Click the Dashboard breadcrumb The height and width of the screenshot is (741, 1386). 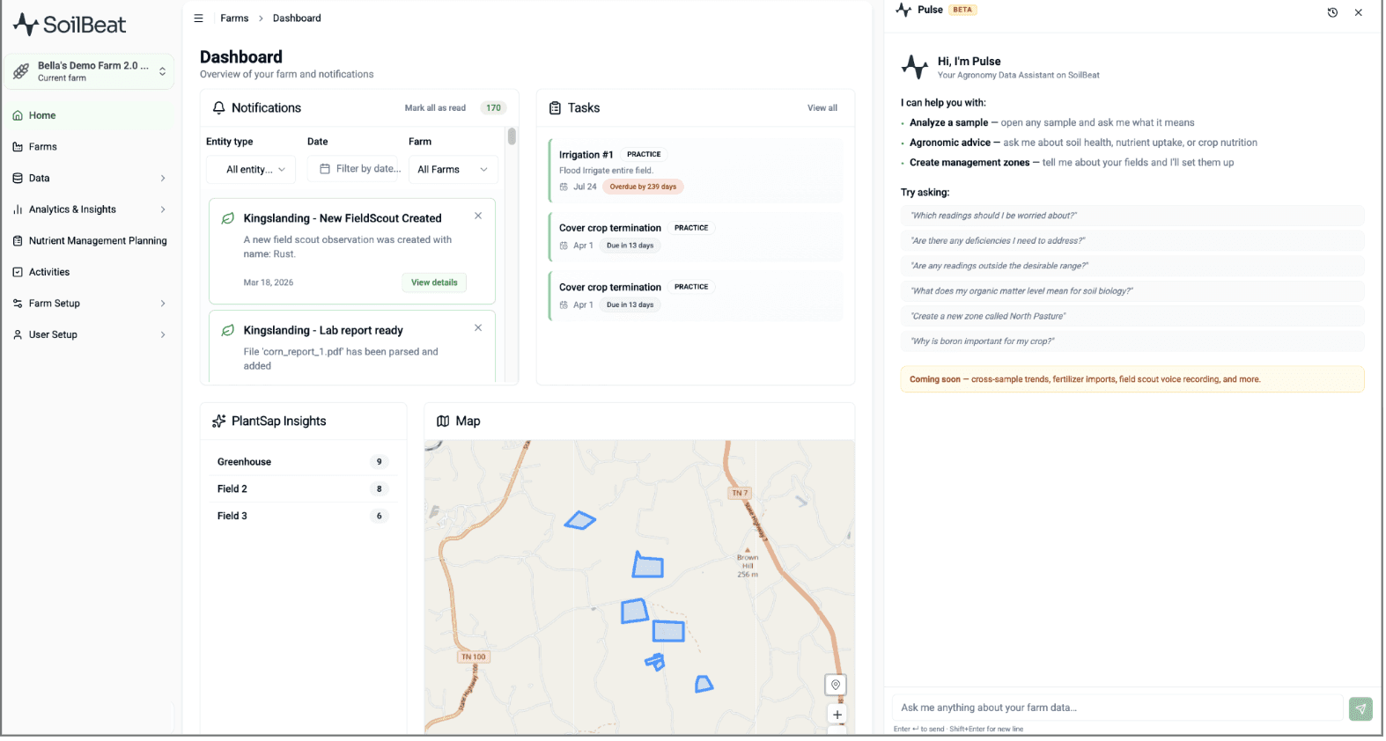297,18
